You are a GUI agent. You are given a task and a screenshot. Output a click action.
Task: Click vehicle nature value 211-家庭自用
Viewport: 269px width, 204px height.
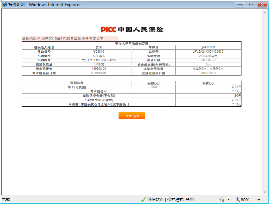coord(208,56)
